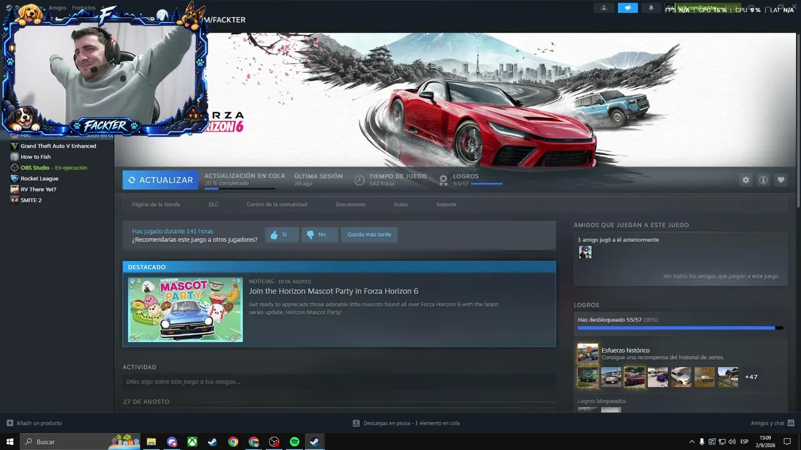
Task: Click the LOGROS 55/57 progress bar
Action: [487, 184]
